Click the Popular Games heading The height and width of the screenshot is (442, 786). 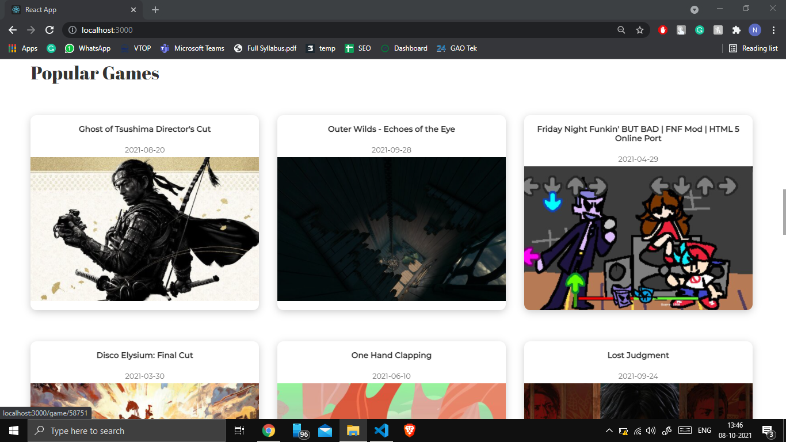click(x=95, y=73)
